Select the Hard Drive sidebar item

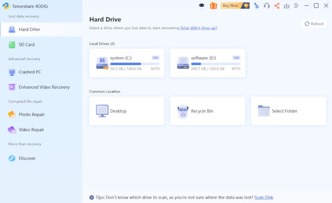coord(29,29)
